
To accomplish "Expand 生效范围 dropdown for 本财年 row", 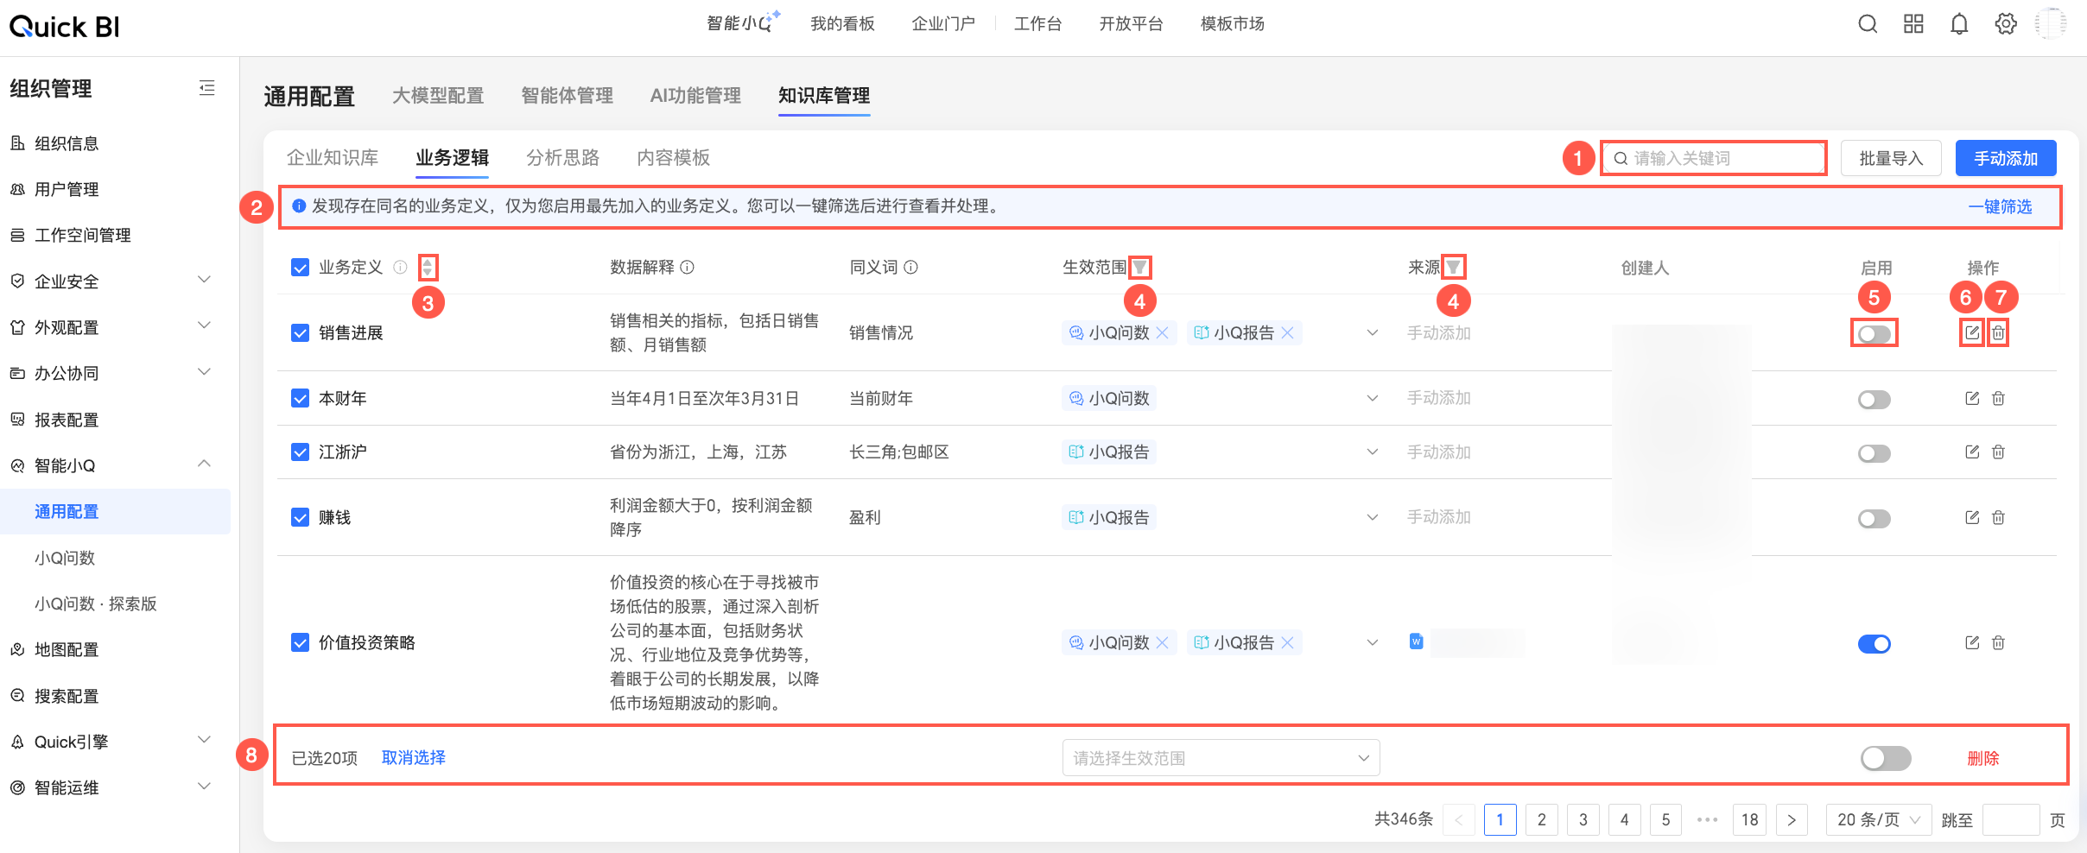I will point(1373,398).
